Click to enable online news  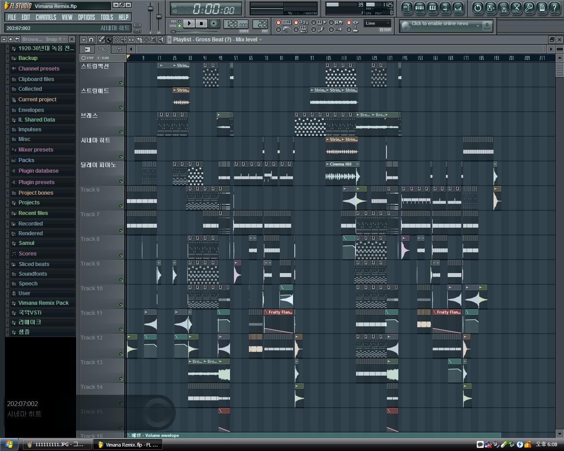pyautogui.click(x=440, y=23)
